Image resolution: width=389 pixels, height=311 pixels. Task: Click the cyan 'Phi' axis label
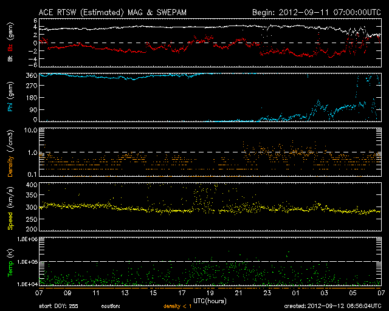coord(10,107)
